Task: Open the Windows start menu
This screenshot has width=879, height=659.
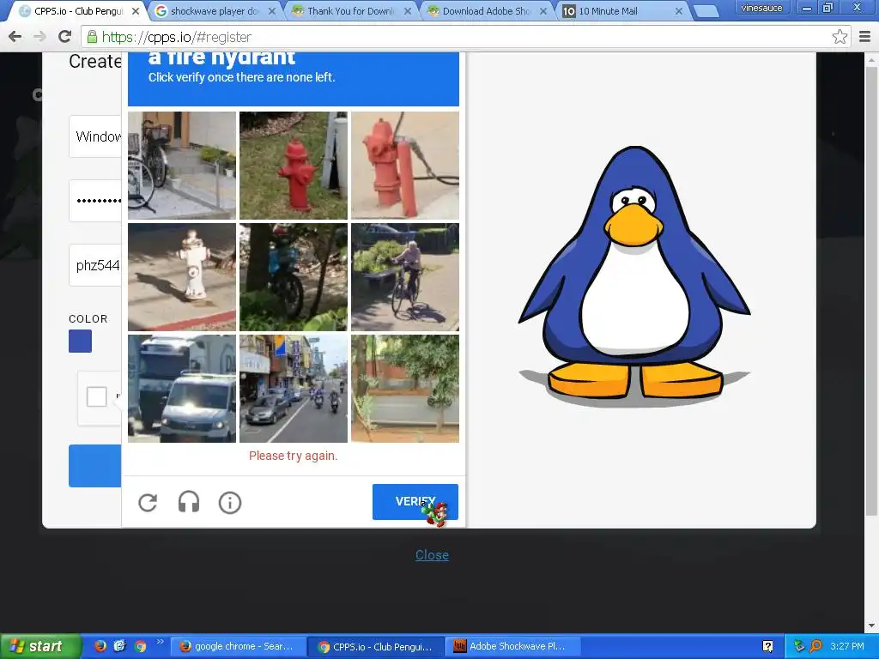Action: pyautogui.click(x=39, y=647)
